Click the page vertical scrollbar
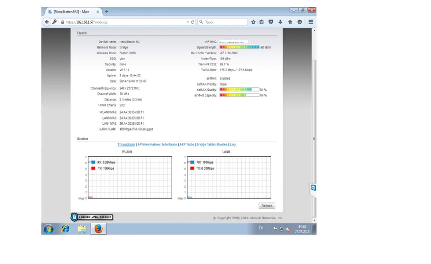Viewport: 431px width, 264px height. [x=314, y=138]
